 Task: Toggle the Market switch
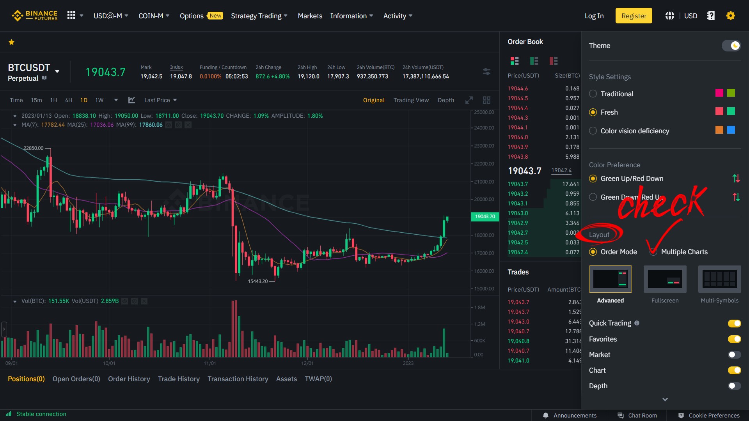[x=734, y=355]
